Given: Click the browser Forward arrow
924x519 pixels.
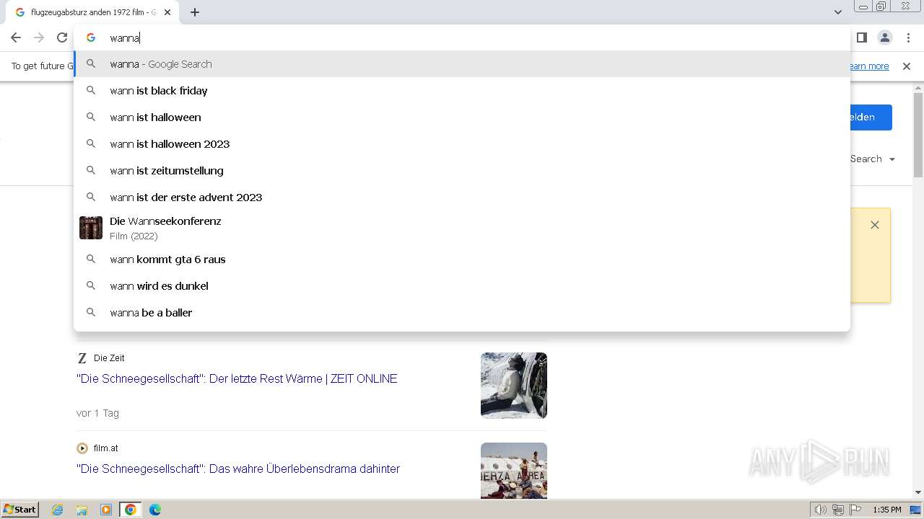Looking at the screenshot, I should point(39,37).
